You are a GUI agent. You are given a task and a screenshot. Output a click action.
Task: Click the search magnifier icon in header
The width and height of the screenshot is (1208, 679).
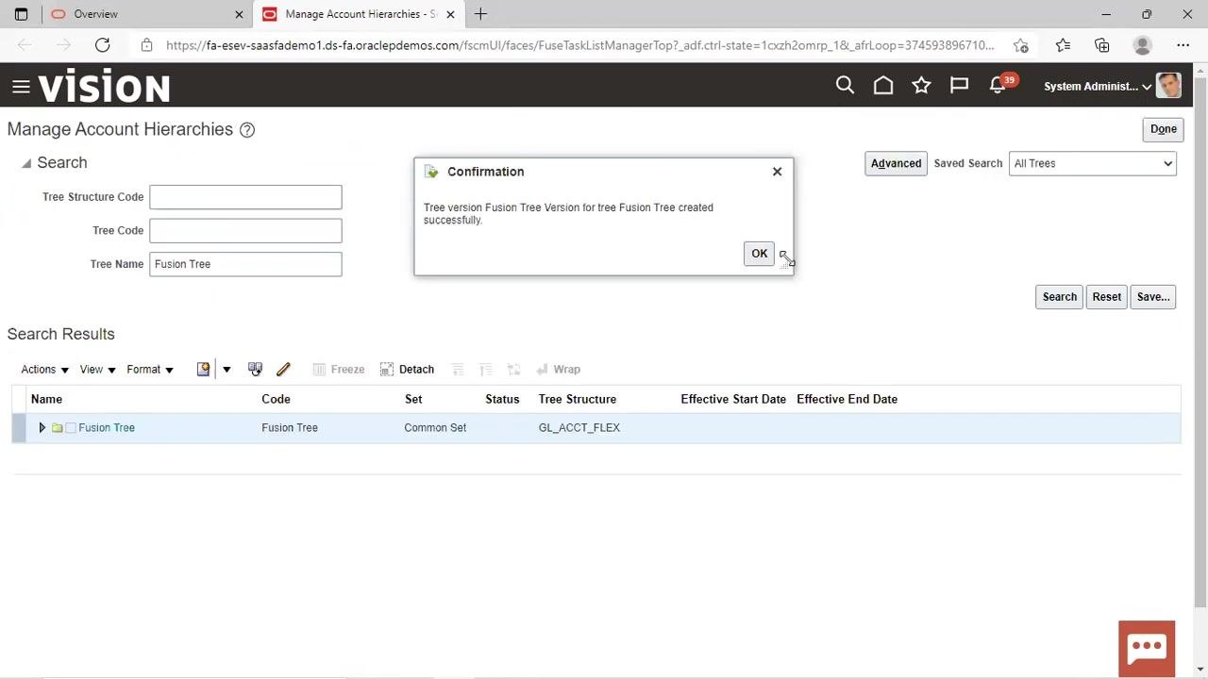click(845, 86)
